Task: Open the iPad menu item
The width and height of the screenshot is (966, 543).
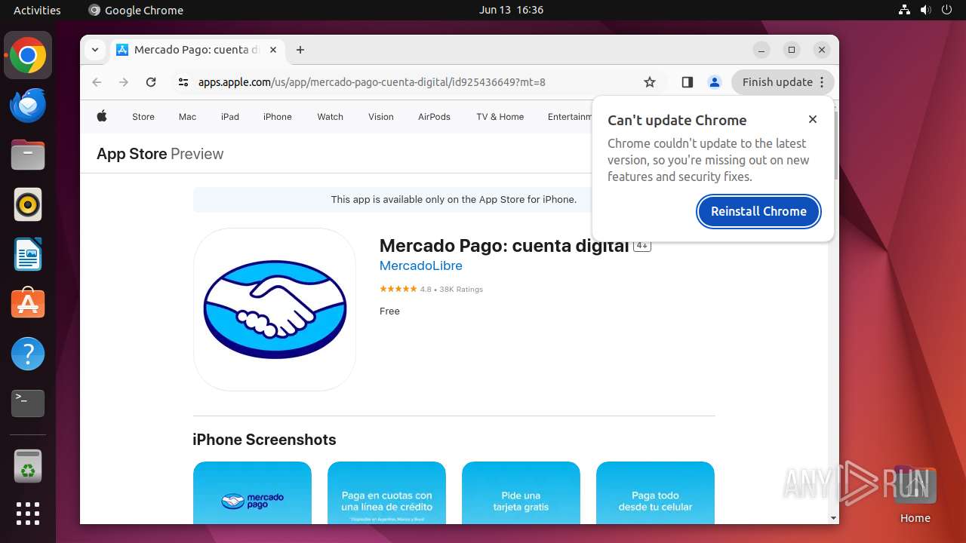Action: coord(230,117)
